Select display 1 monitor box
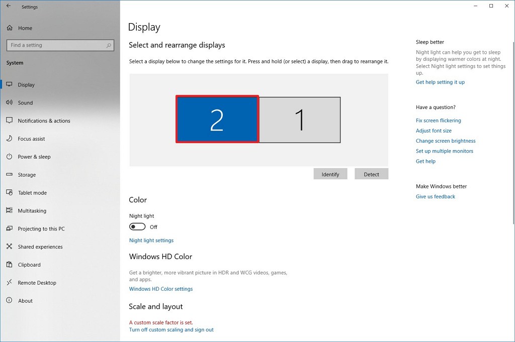Screen dimensions: 515x342 [300, 120]
